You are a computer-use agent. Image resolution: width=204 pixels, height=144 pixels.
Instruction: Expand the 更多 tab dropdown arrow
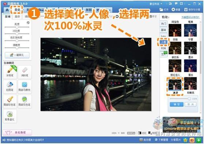tap(110, 10)
